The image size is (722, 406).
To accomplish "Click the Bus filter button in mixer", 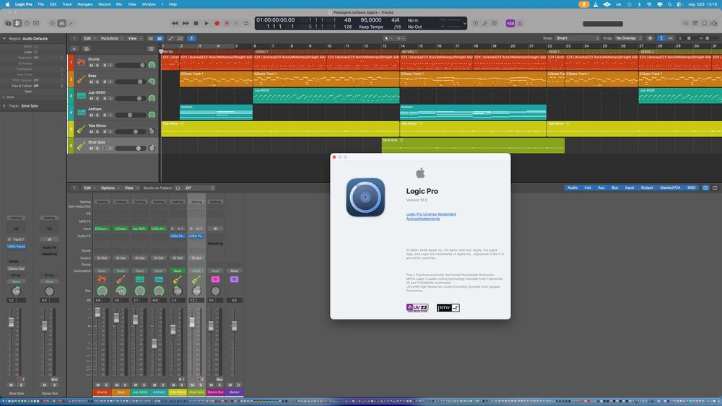I will point(614,187).
